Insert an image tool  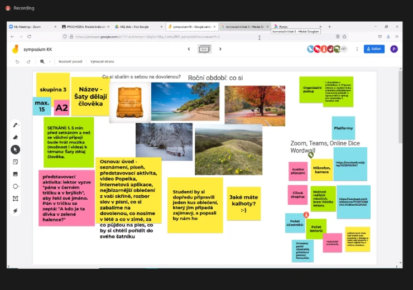(x=15, y=174)
